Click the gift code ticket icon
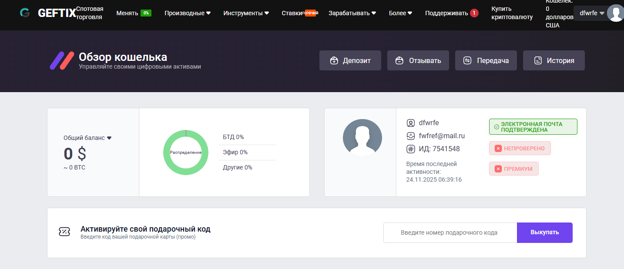624x269 pixels. [x=64, y=232]
